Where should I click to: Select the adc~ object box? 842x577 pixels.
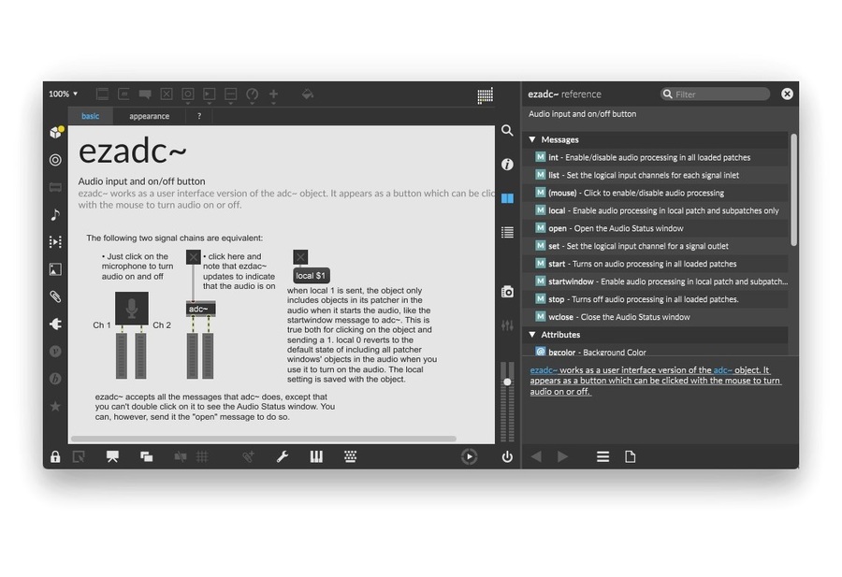pos(200,309)
